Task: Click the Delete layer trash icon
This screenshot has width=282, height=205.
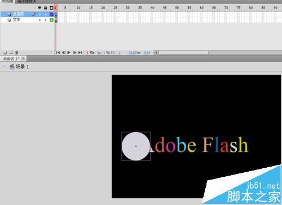Action: pyautogui.click(x=16, y=53)
